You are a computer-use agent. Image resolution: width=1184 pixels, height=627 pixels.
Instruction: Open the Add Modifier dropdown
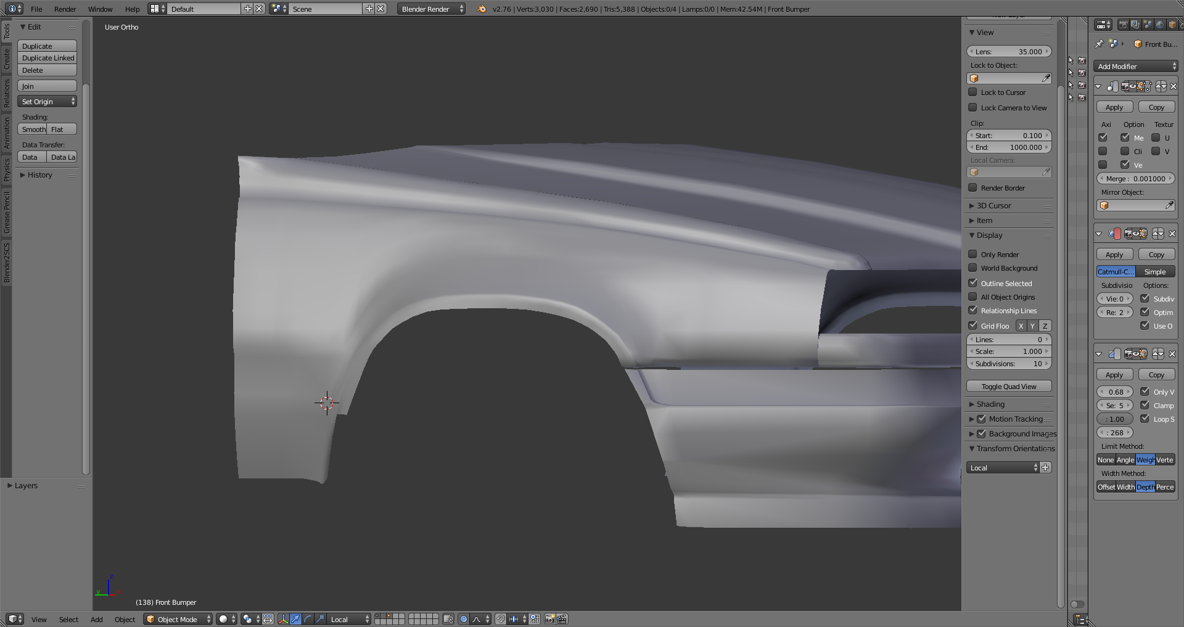1136,66
